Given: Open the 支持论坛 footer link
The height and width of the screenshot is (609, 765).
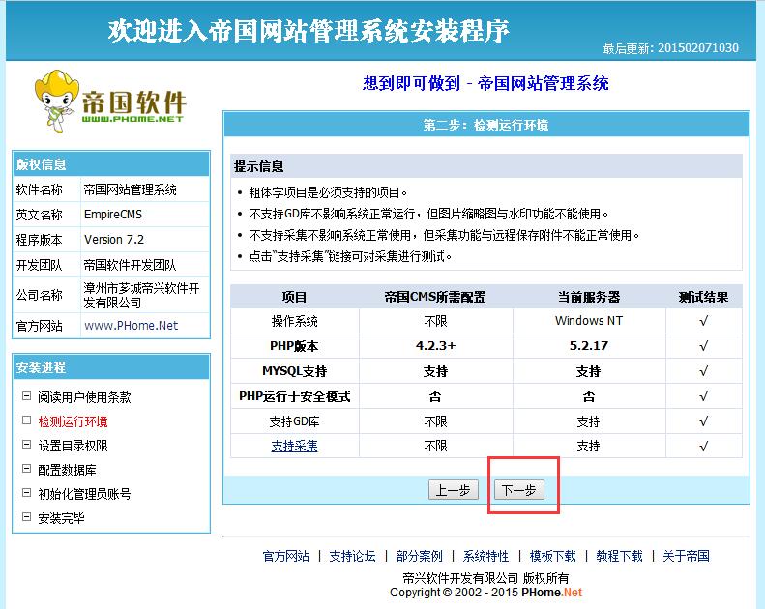Looking at the screenshot, I should (x=352, y=556).
